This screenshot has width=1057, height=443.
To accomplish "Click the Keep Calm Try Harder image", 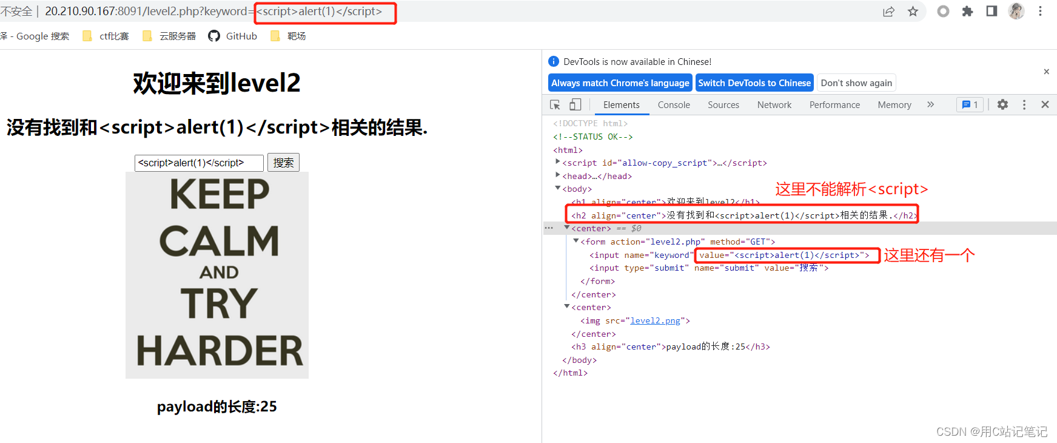I will tap(217, 275).
